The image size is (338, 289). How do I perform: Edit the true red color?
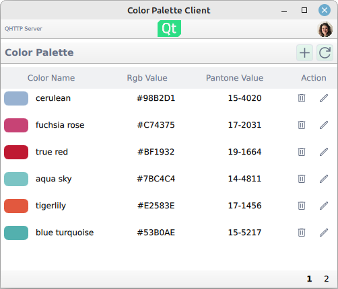coord(324,152)
